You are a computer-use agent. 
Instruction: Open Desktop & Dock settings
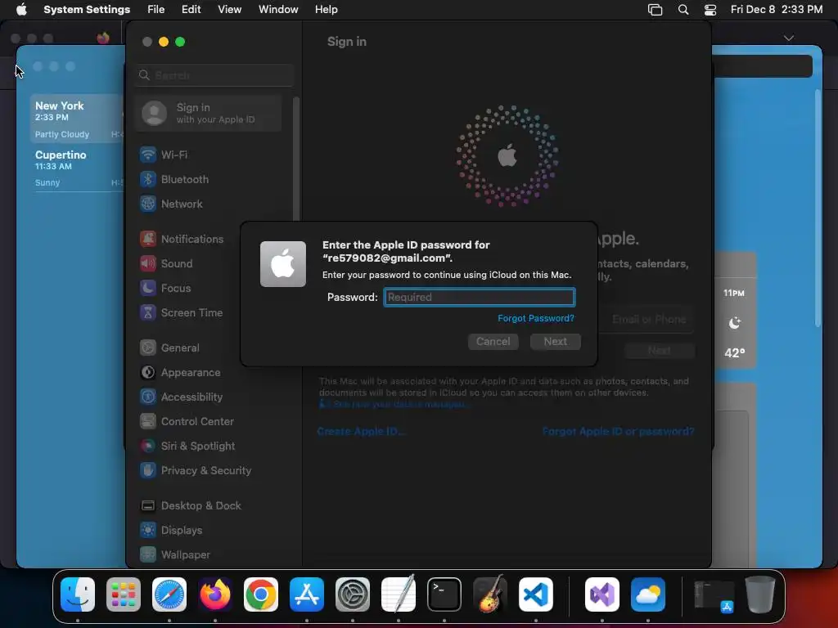(190, 506)
